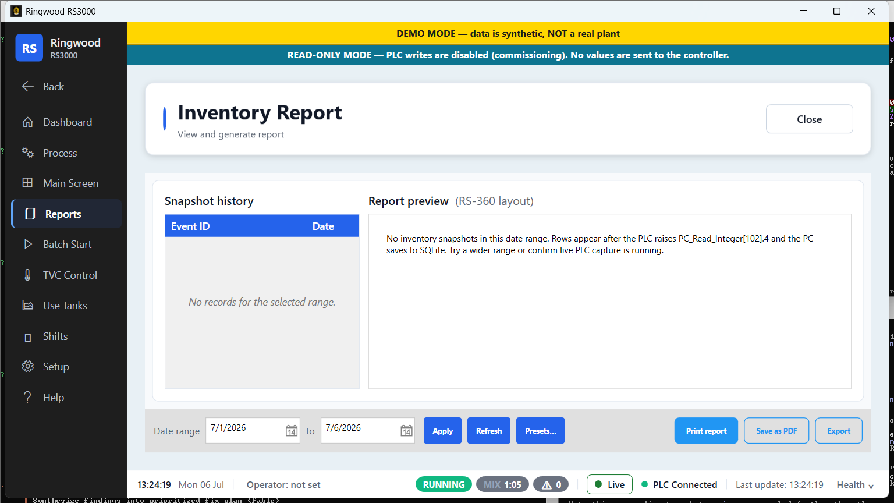Open the end date calendar picker
The image size is (894, 503).
[x=406, y=431]
